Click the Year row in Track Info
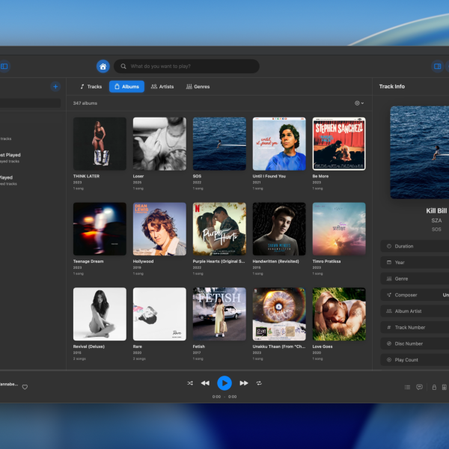 [x=415, y=263]
